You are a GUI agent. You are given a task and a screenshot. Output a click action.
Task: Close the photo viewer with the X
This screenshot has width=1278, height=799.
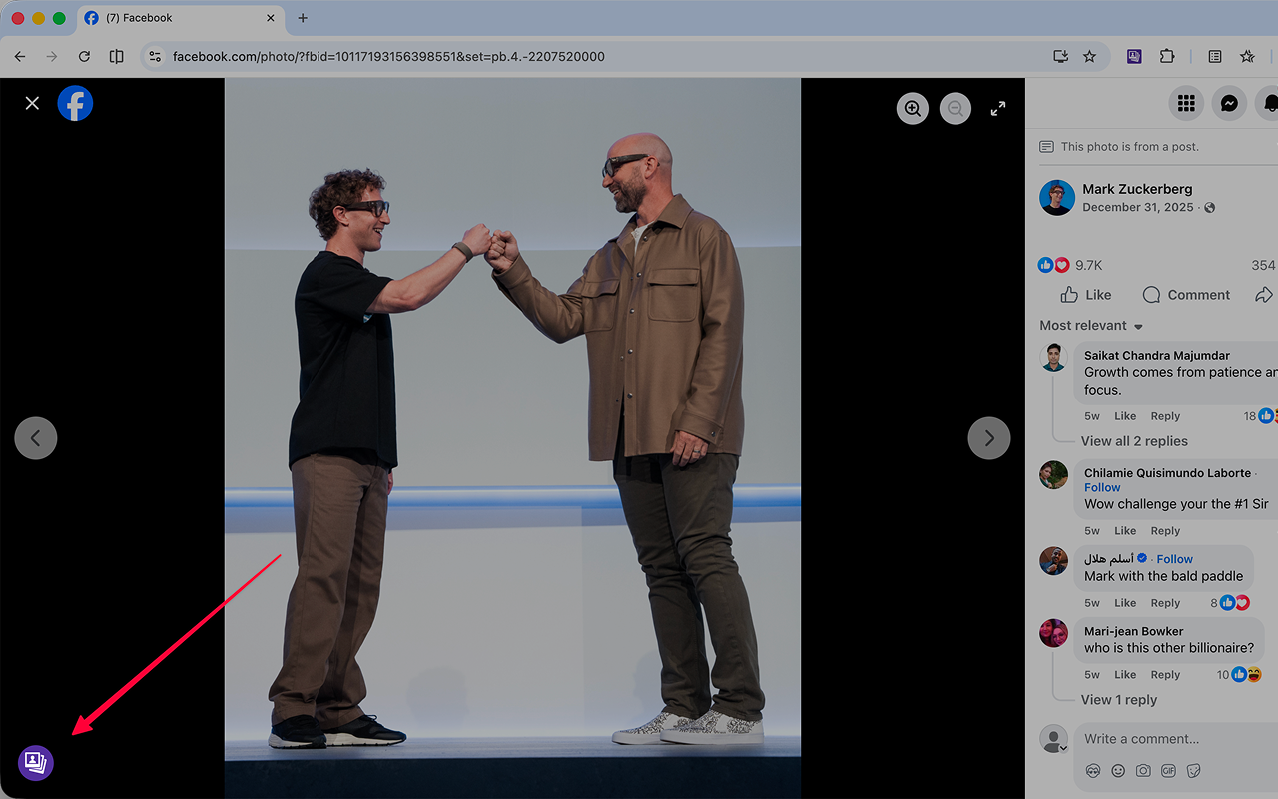pos(32,103)
